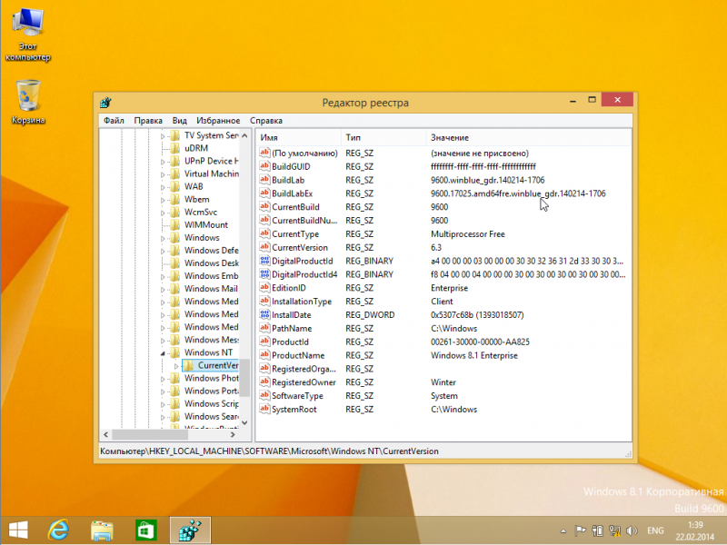Viewport: 727px width, 545px height.
Task: Expand the Windows Defender key
Action: click(x=163, y=252)
